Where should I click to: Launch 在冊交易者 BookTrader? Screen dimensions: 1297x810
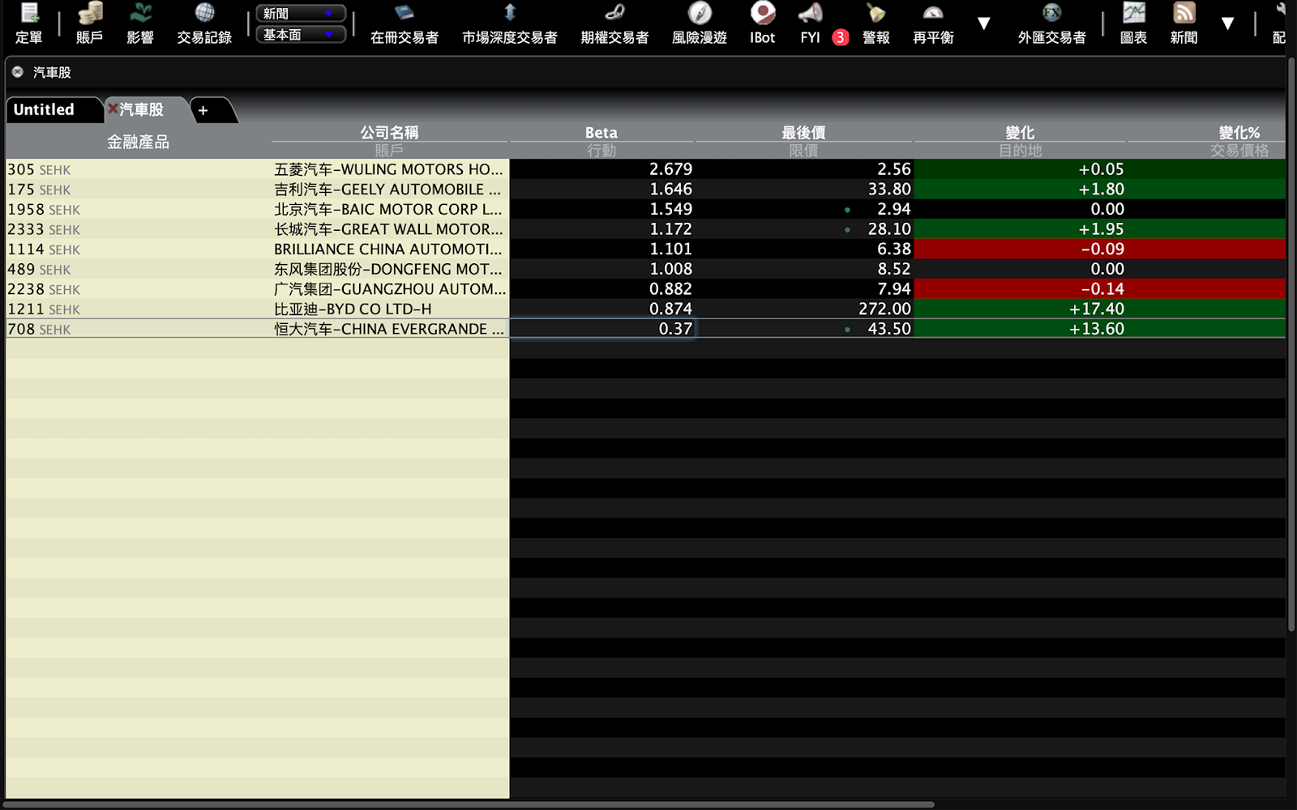405,23
